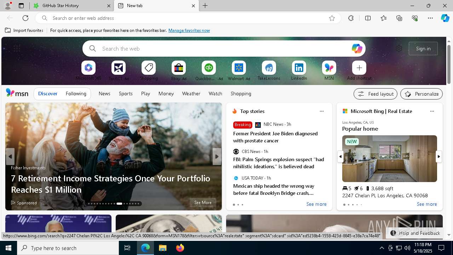Viewport: 453px width, 255px height.
Task: Open the Palm Springs explosion story
Action: [x=279, y=163]
